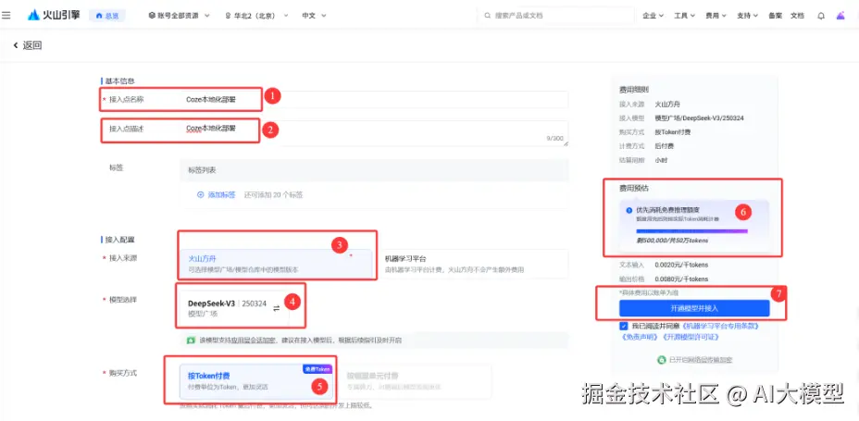The height and width of the screenshot is (421, 859).
Task: Click 模型广场/DeepSeek-V3/250324 in fee details
Action: coord(699,118)
